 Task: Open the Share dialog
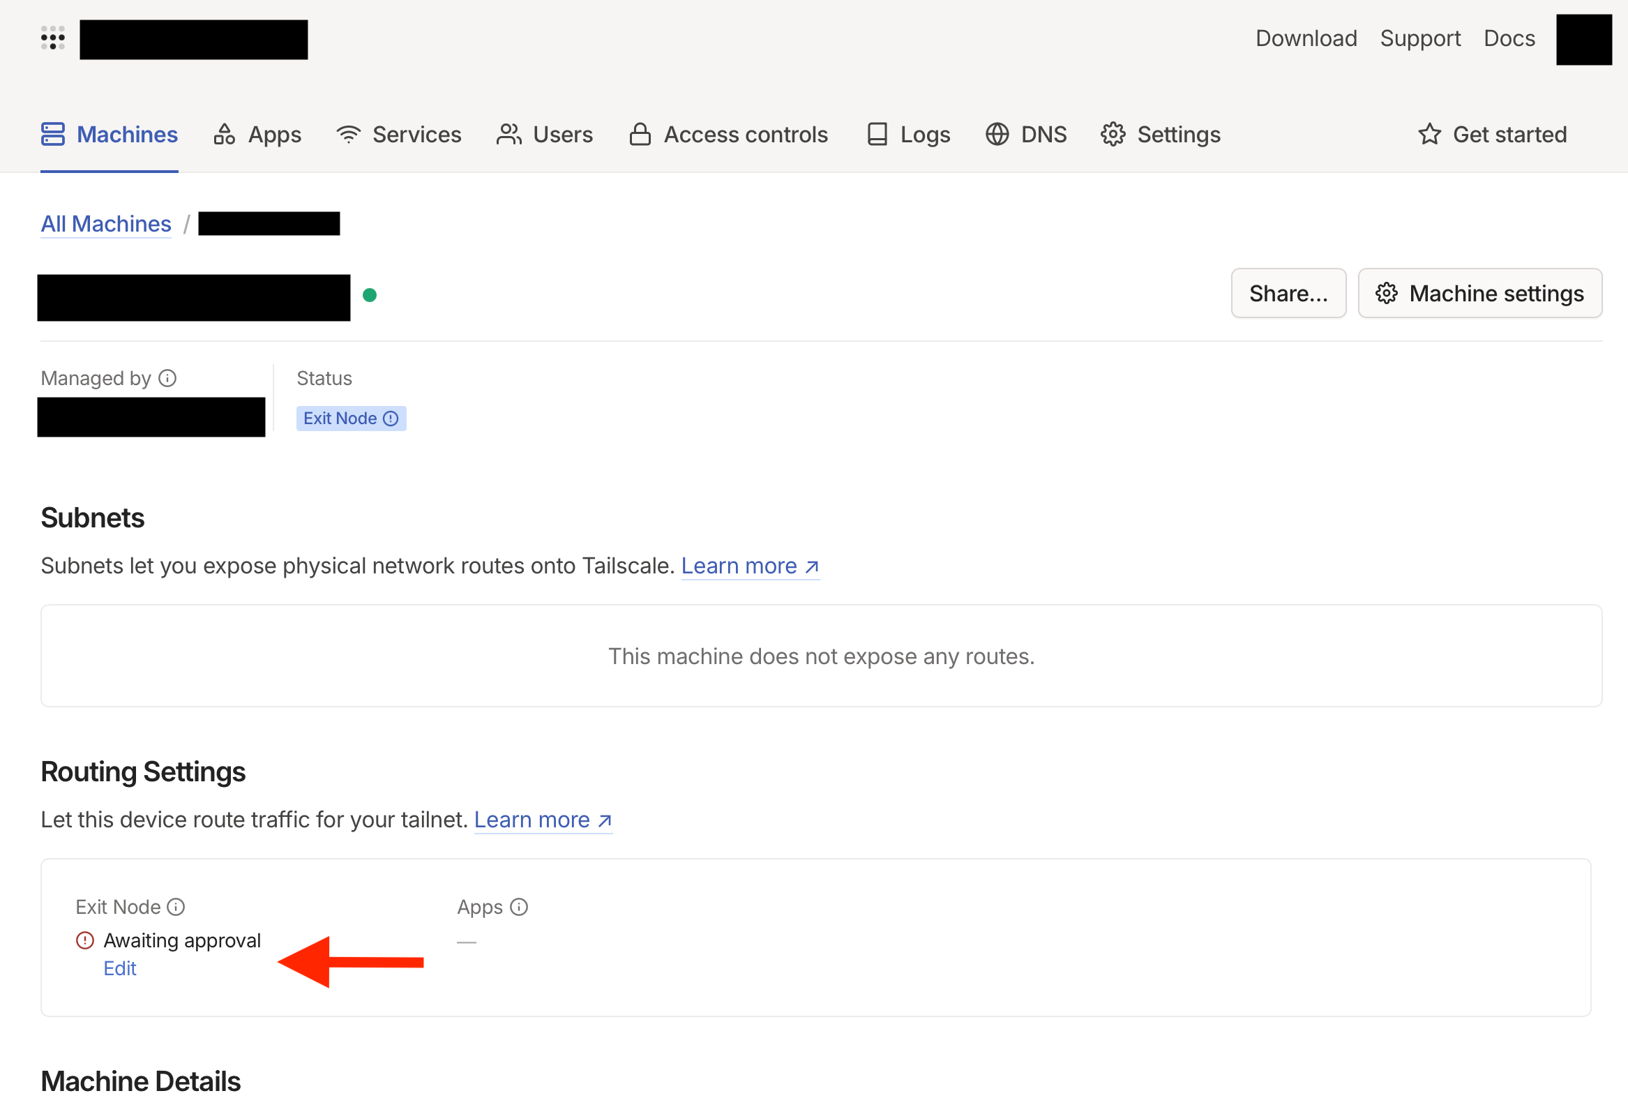1288,293
